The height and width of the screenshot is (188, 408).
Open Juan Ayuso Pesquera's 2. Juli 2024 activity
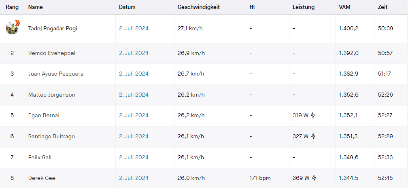point(134,74)
